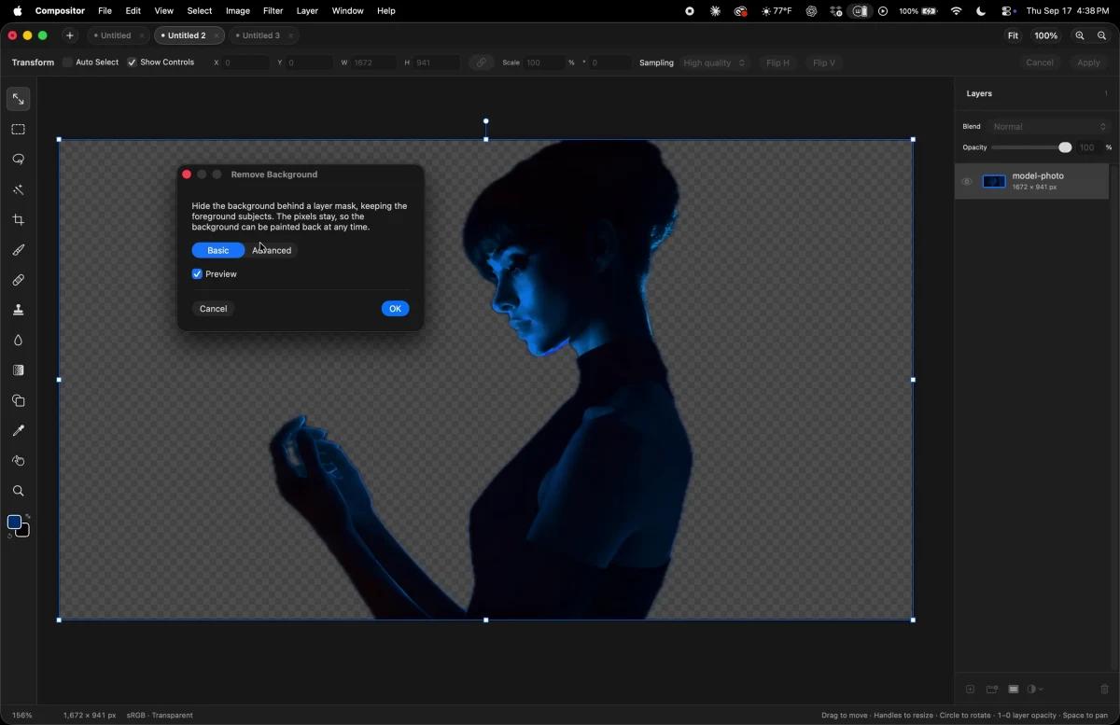
Task: Select the hand pan tool
Action: click(18, 461)
